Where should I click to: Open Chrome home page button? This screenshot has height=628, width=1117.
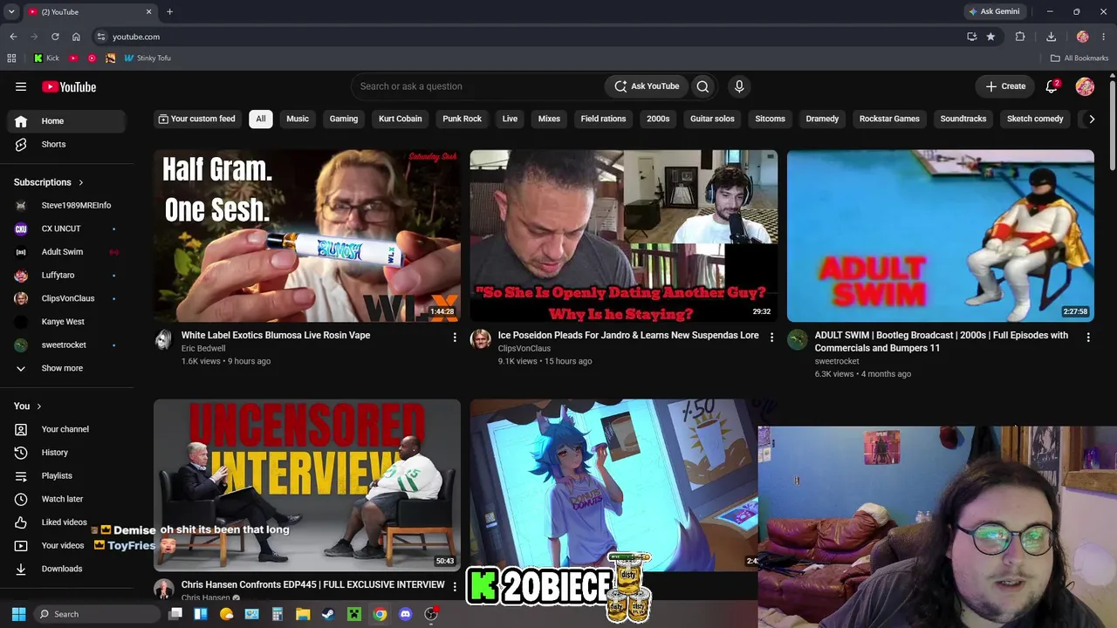click(76, 37)
